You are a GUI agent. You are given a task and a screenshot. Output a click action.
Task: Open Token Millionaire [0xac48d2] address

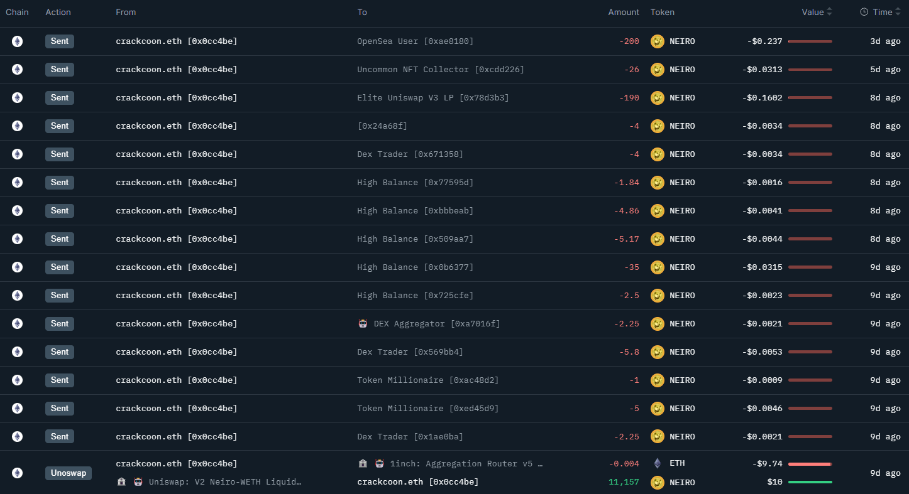[x=427, y=380]
